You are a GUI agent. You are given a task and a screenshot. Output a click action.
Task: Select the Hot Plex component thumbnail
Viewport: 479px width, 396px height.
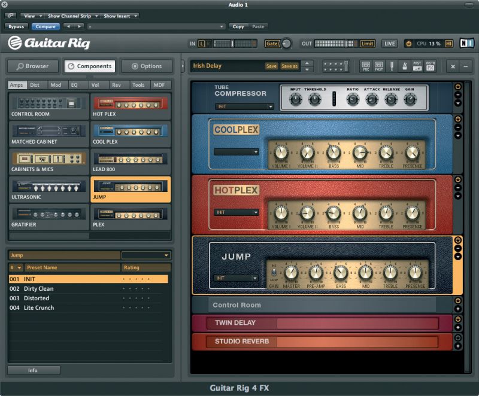coord(131,106)
